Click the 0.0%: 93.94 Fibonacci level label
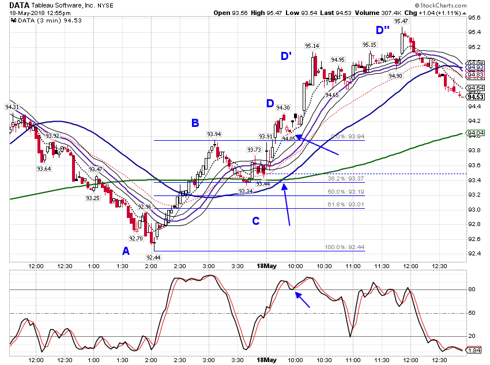This screenshot has width=490, height=365. 348,137
